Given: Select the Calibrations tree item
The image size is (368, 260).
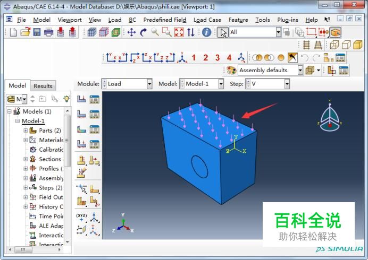Looking at the screenshot, I should [x=51, y=150].
